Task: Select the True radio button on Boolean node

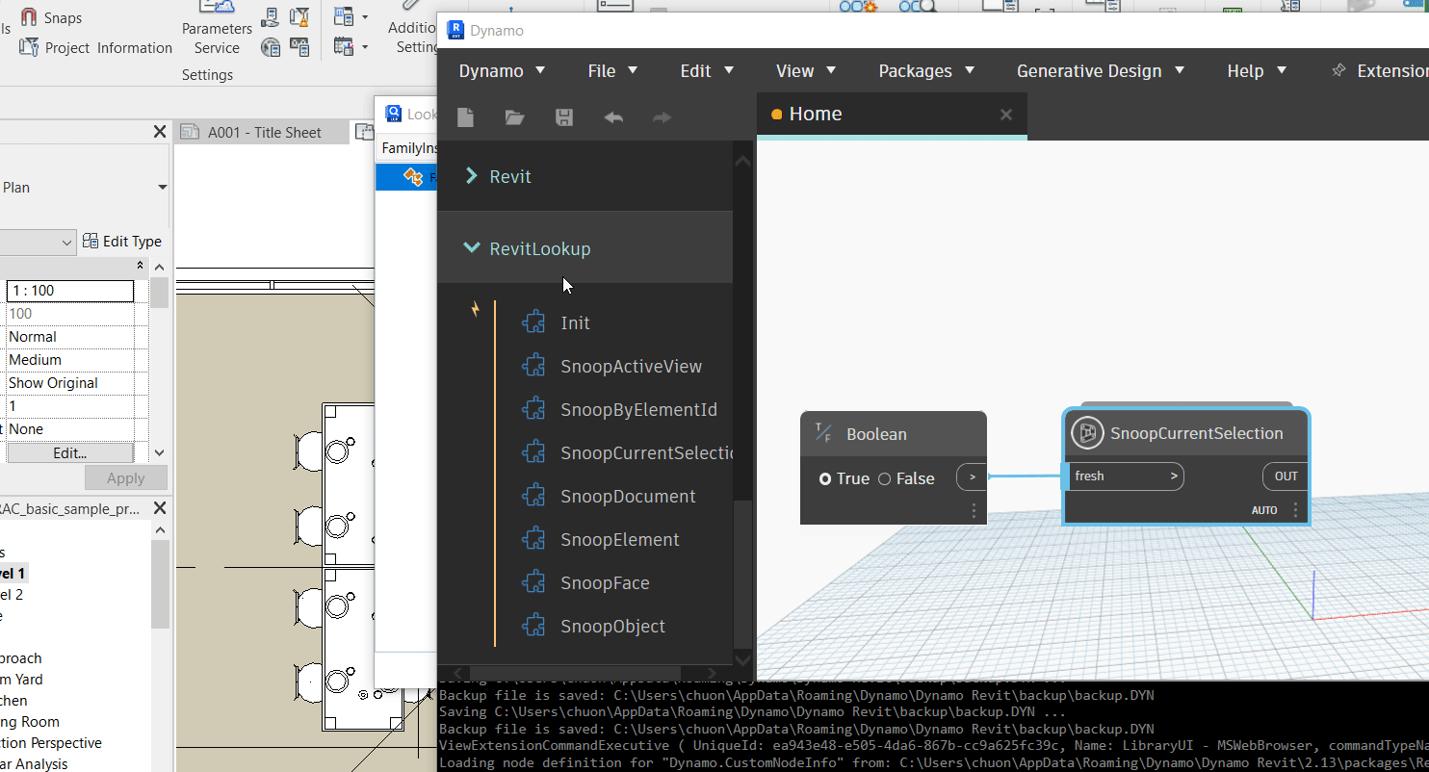Action: [825, 478]
